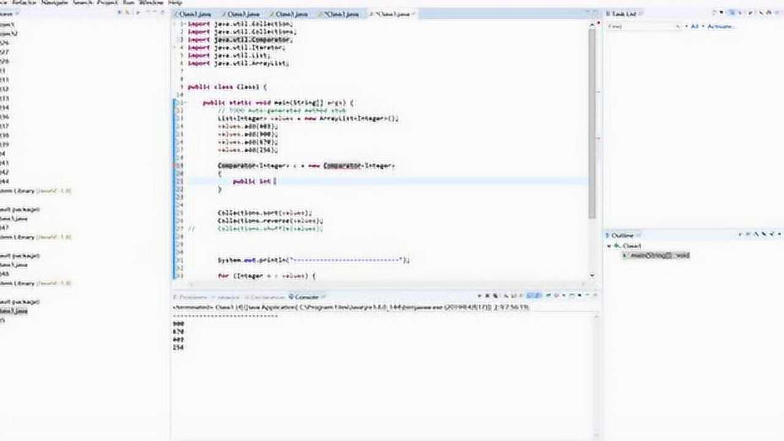Collapse the Class1 node in Outline
Viewport: 784px width, 441px height.
(609, 246)
